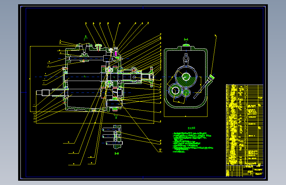Select the B-B section view label

point(117,153)
